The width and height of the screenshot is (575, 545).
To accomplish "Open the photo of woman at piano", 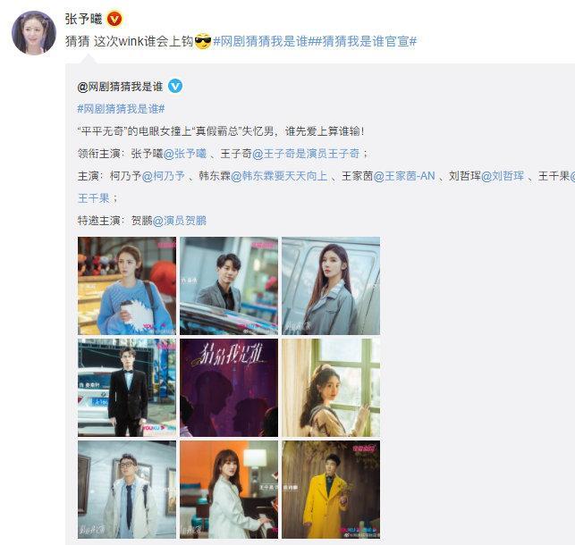I will point(229,490).
